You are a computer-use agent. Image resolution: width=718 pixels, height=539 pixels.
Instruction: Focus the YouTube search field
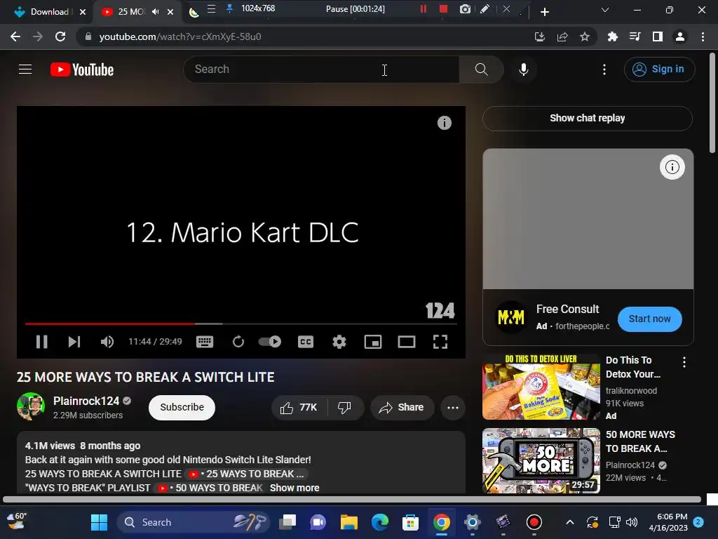(321, 69)
